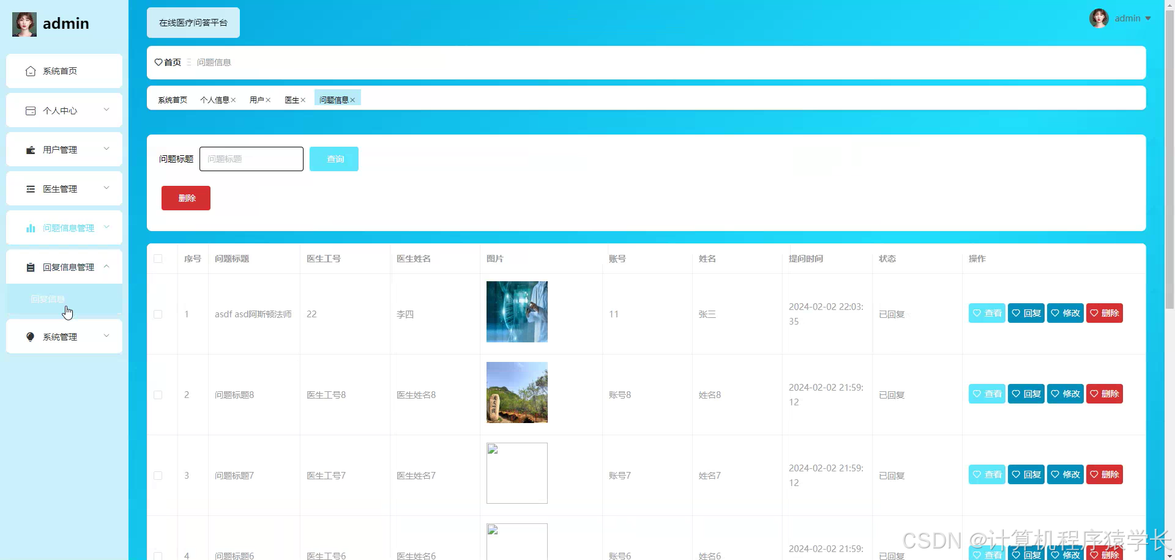Image resolution: width=1175 pixels, height=560 pixels.
Task: Switch to the 医生 tab
Action: [x=292, y=100]
